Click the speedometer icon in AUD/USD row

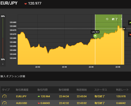click(x=4, y=103)
